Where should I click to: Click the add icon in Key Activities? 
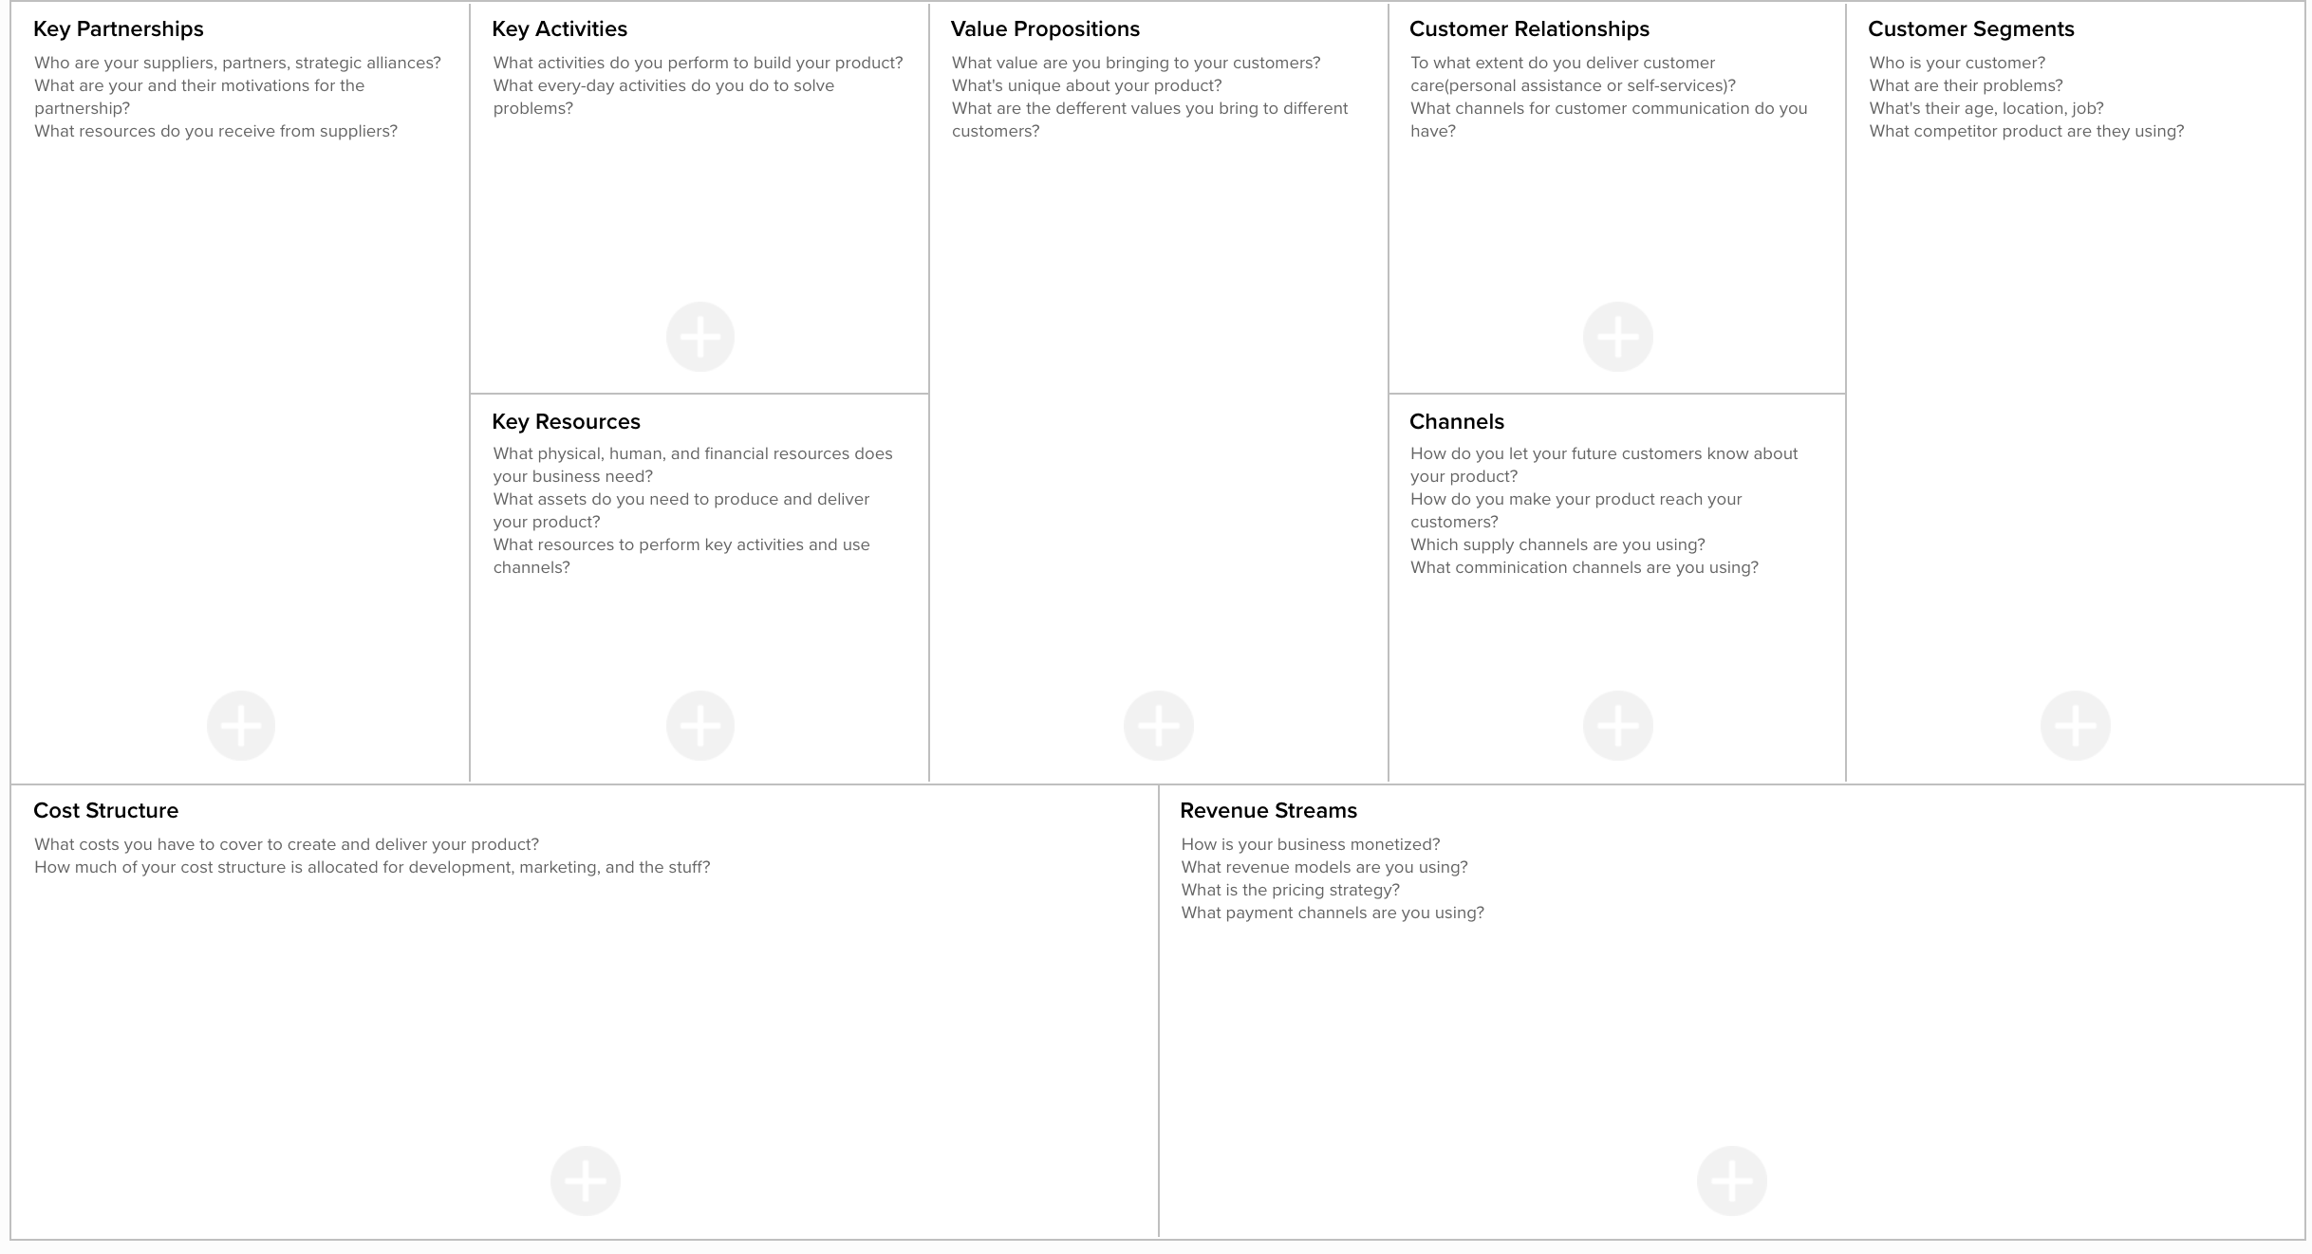click(699, 337)
